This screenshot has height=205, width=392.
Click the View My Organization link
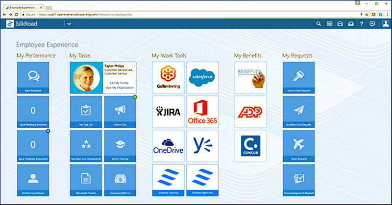(x=118, y=87)
